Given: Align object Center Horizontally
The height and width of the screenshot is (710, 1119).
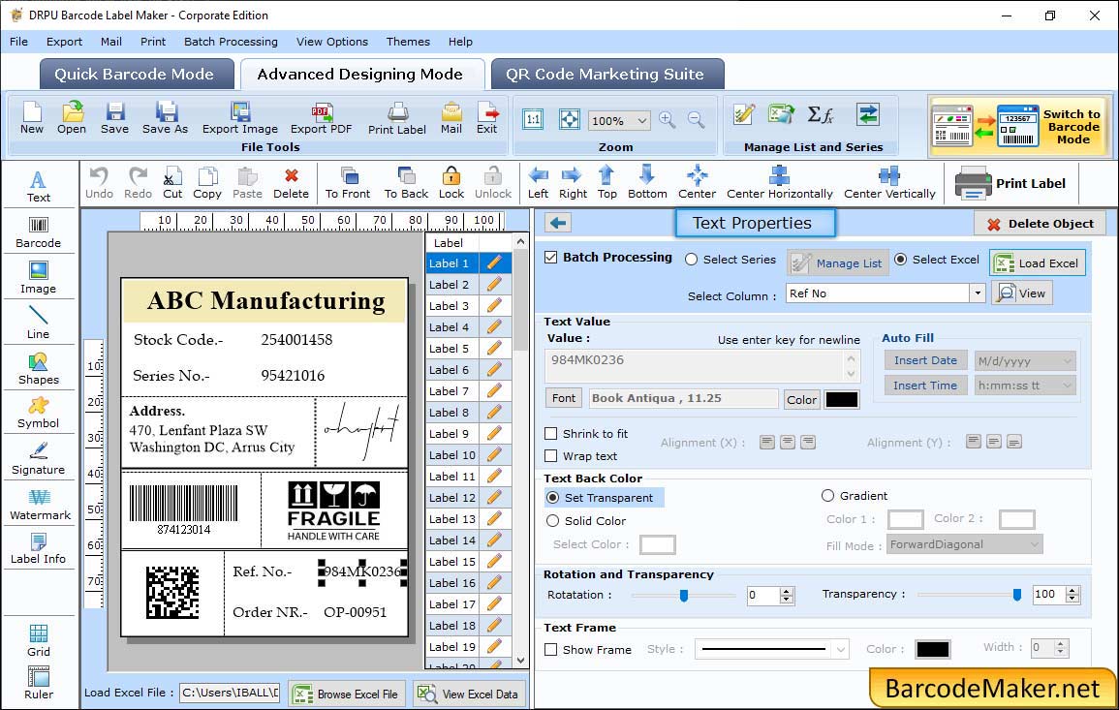Looking at the screenshot, I should tap(779, 183).
